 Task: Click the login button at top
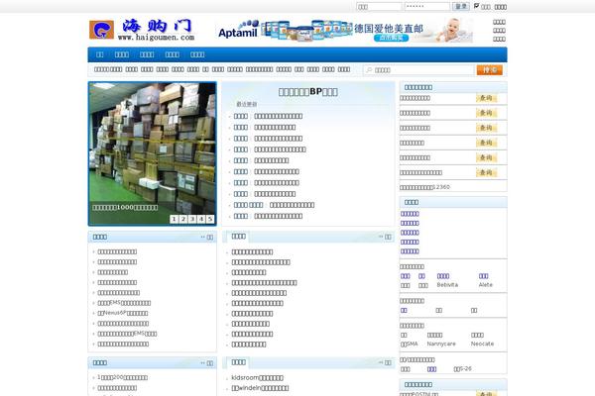[x=461, y=6]
